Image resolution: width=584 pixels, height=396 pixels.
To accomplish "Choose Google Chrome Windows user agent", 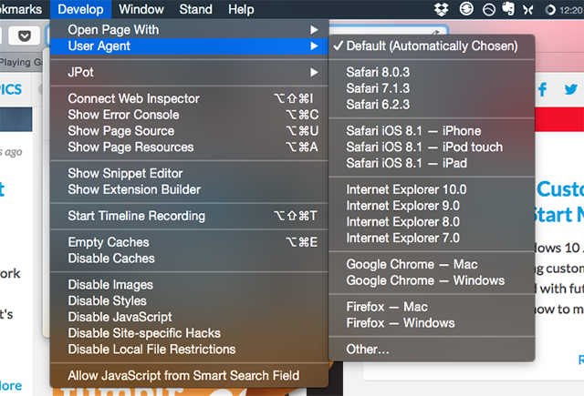I will [x=432, y=280].
